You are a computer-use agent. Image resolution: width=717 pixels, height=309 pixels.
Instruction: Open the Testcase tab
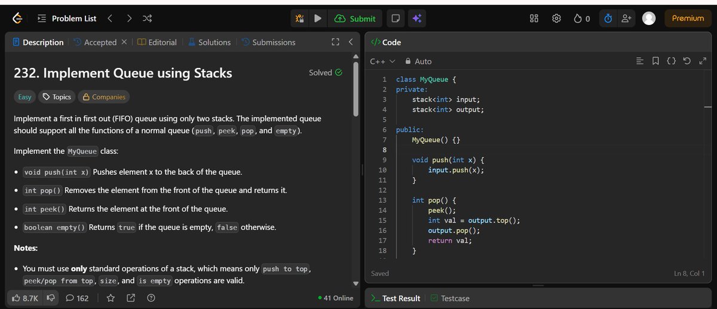coord(450,298)
